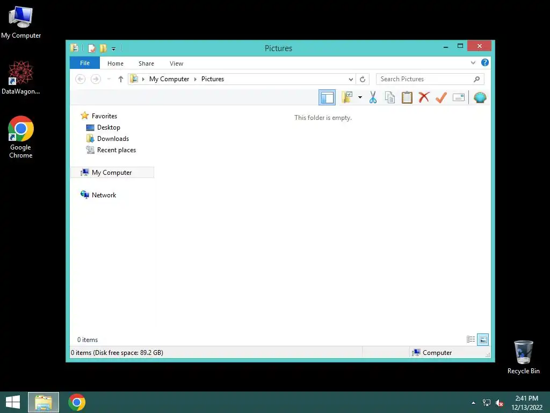Toggle the navigation pane layout button
Image resolution: width=550 pixels, height=413 pixels.
coord(327,97)
